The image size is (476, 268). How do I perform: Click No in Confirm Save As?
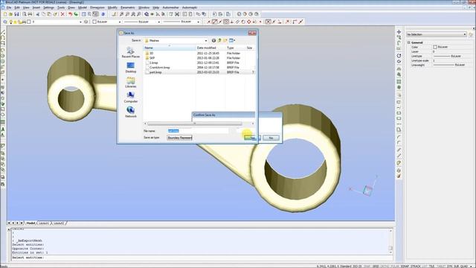pyautogui.click(x=271, y=138)
